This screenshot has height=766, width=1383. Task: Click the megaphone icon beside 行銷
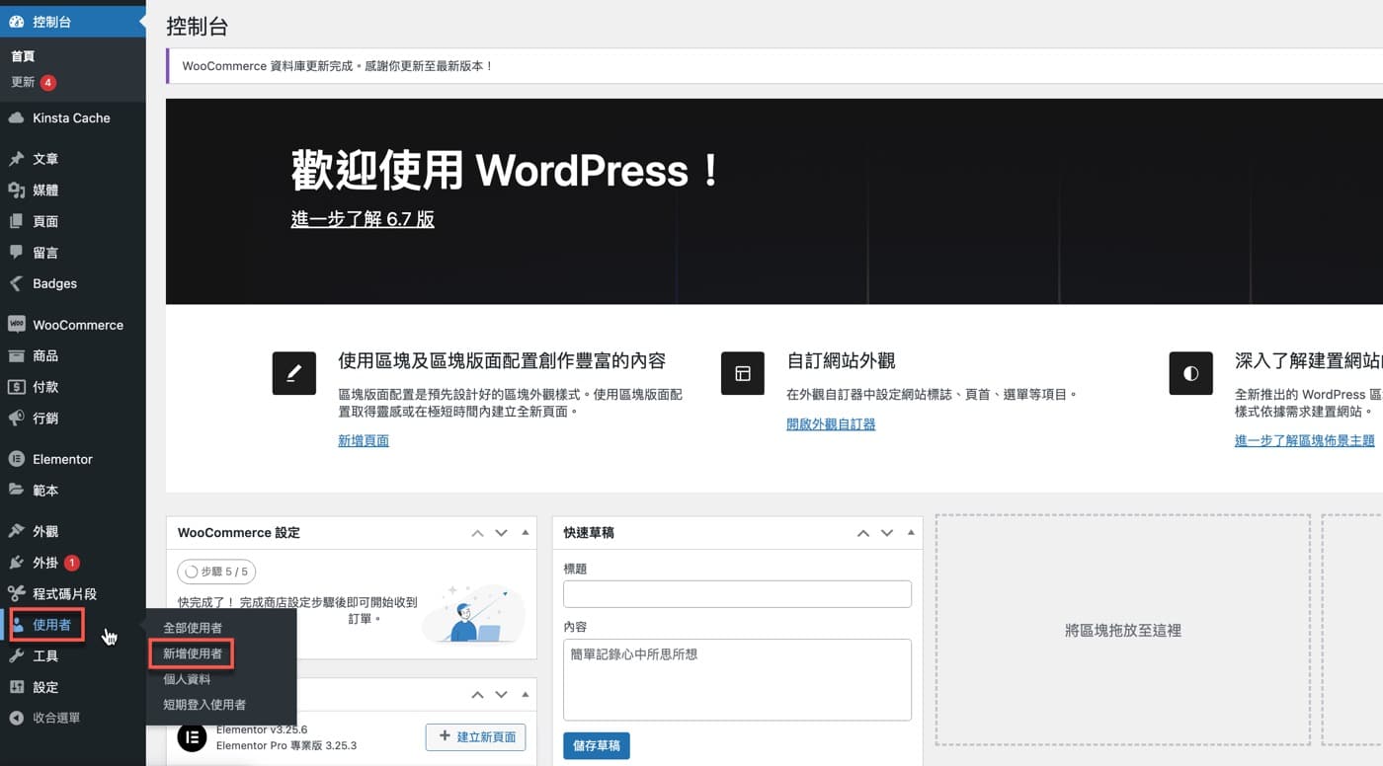tap(16, 418)
